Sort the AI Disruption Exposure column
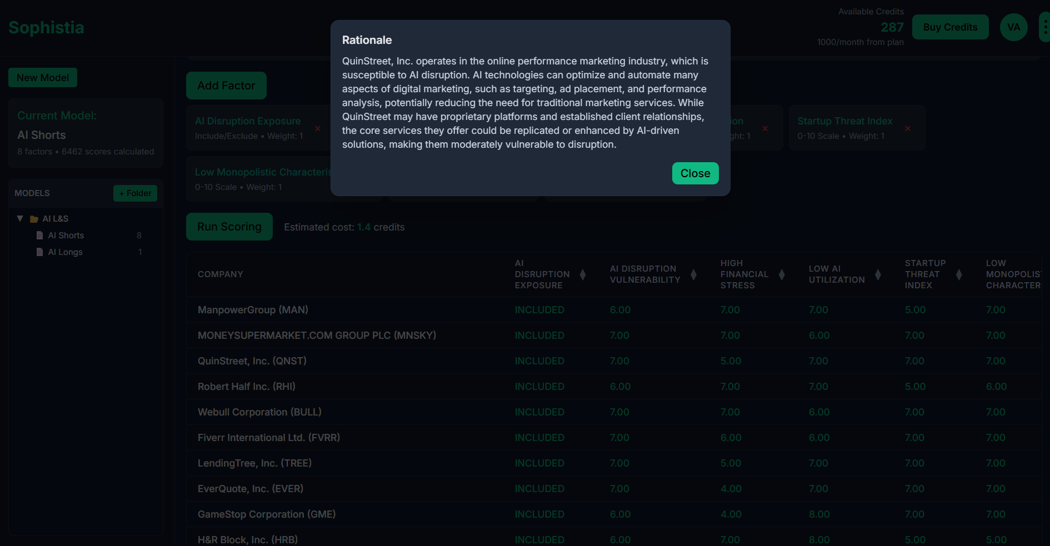This screenshot has width=1050, height=546. tap(582, 274)
